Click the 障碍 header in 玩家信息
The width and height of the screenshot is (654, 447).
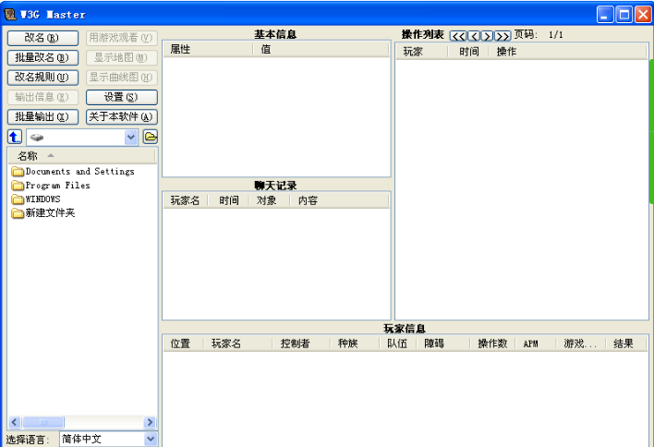(443, 344)
